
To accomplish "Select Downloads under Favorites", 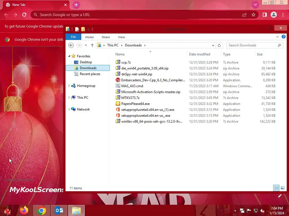I will click(x=88, y=68).
